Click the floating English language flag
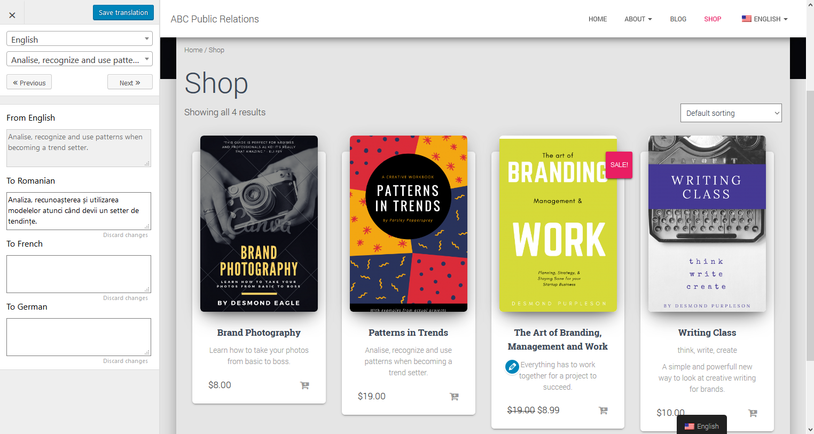 point(690,427)
